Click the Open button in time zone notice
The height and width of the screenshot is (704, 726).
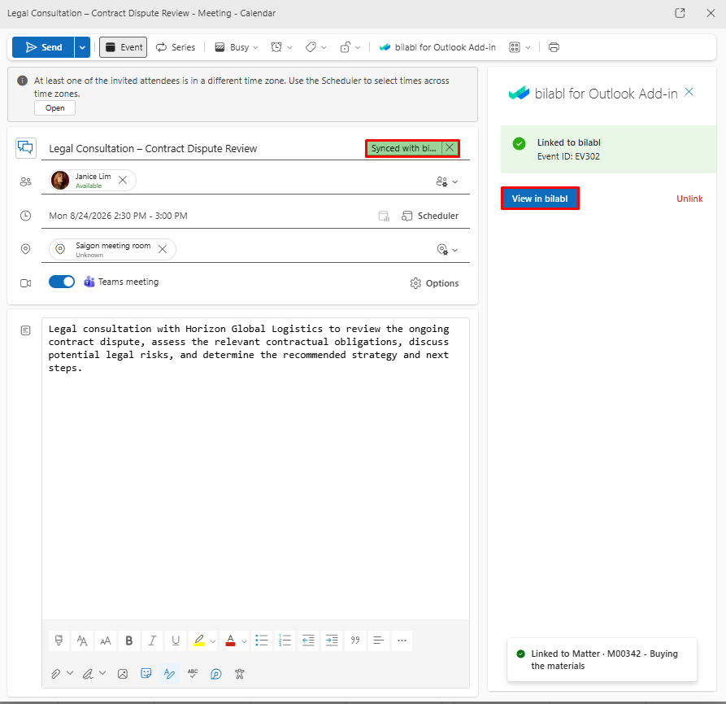[x=54, y=108]
